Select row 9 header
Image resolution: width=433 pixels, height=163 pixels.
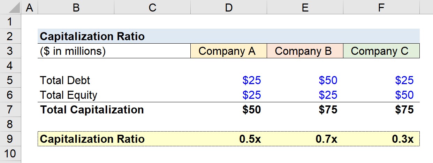coord(10,139)
